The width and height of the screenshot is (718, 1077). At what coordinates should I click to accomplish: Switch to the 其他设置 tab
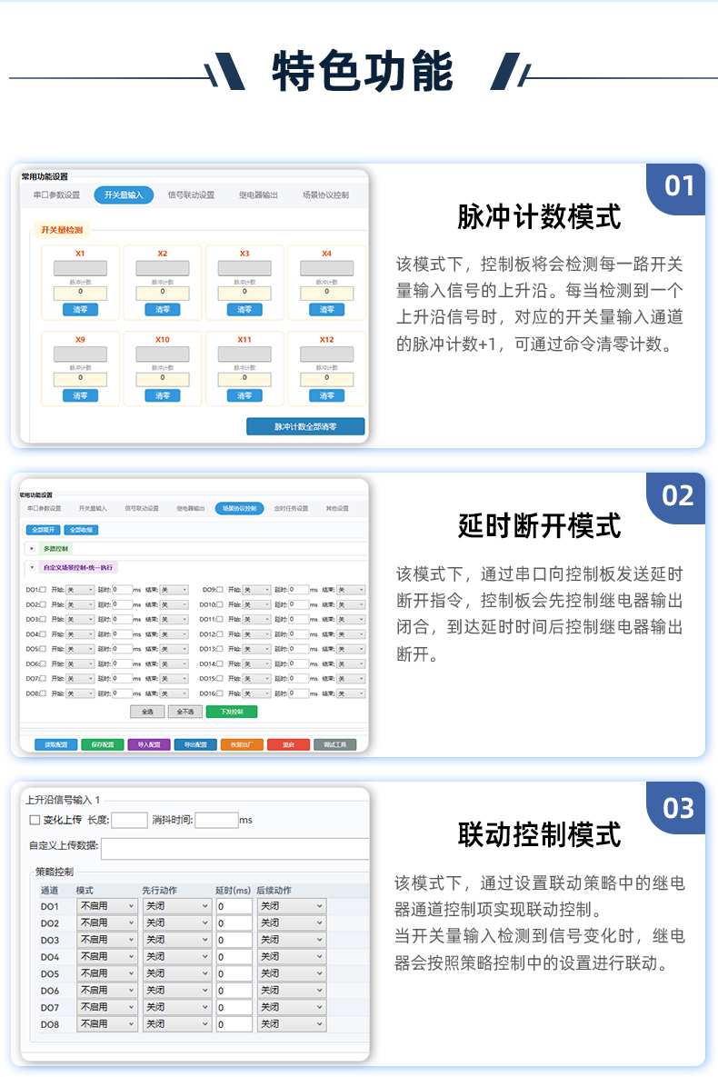(x=336, y=508)
